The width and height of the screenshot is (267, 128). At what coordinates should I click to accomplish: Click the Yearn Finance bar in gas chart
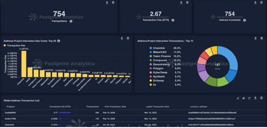coord(42,74)
